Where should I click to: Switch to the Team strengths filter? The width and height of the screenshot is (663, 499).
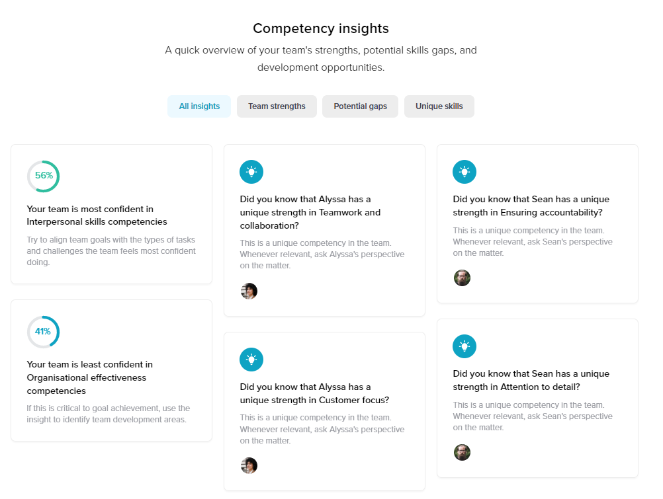tap(277, 106)
